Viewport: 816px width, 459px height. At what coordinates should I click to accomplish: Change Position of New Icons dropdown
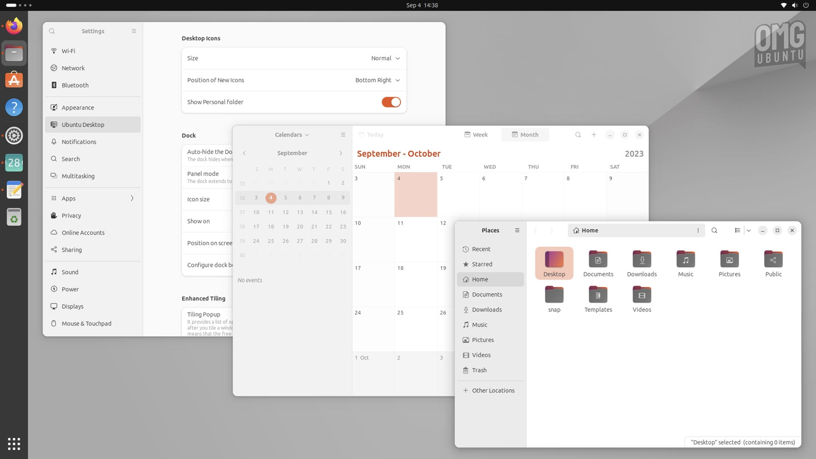(x=377, y=80)
